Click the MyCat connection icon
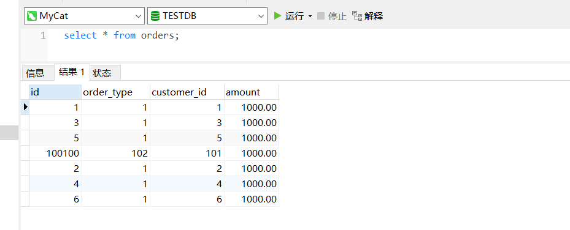Screen dimensions: 570x230 coord(32,16)
